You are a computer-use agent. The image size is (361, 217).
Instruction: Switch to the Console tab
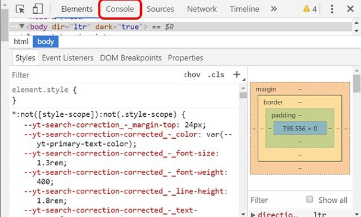pos(120,9)
